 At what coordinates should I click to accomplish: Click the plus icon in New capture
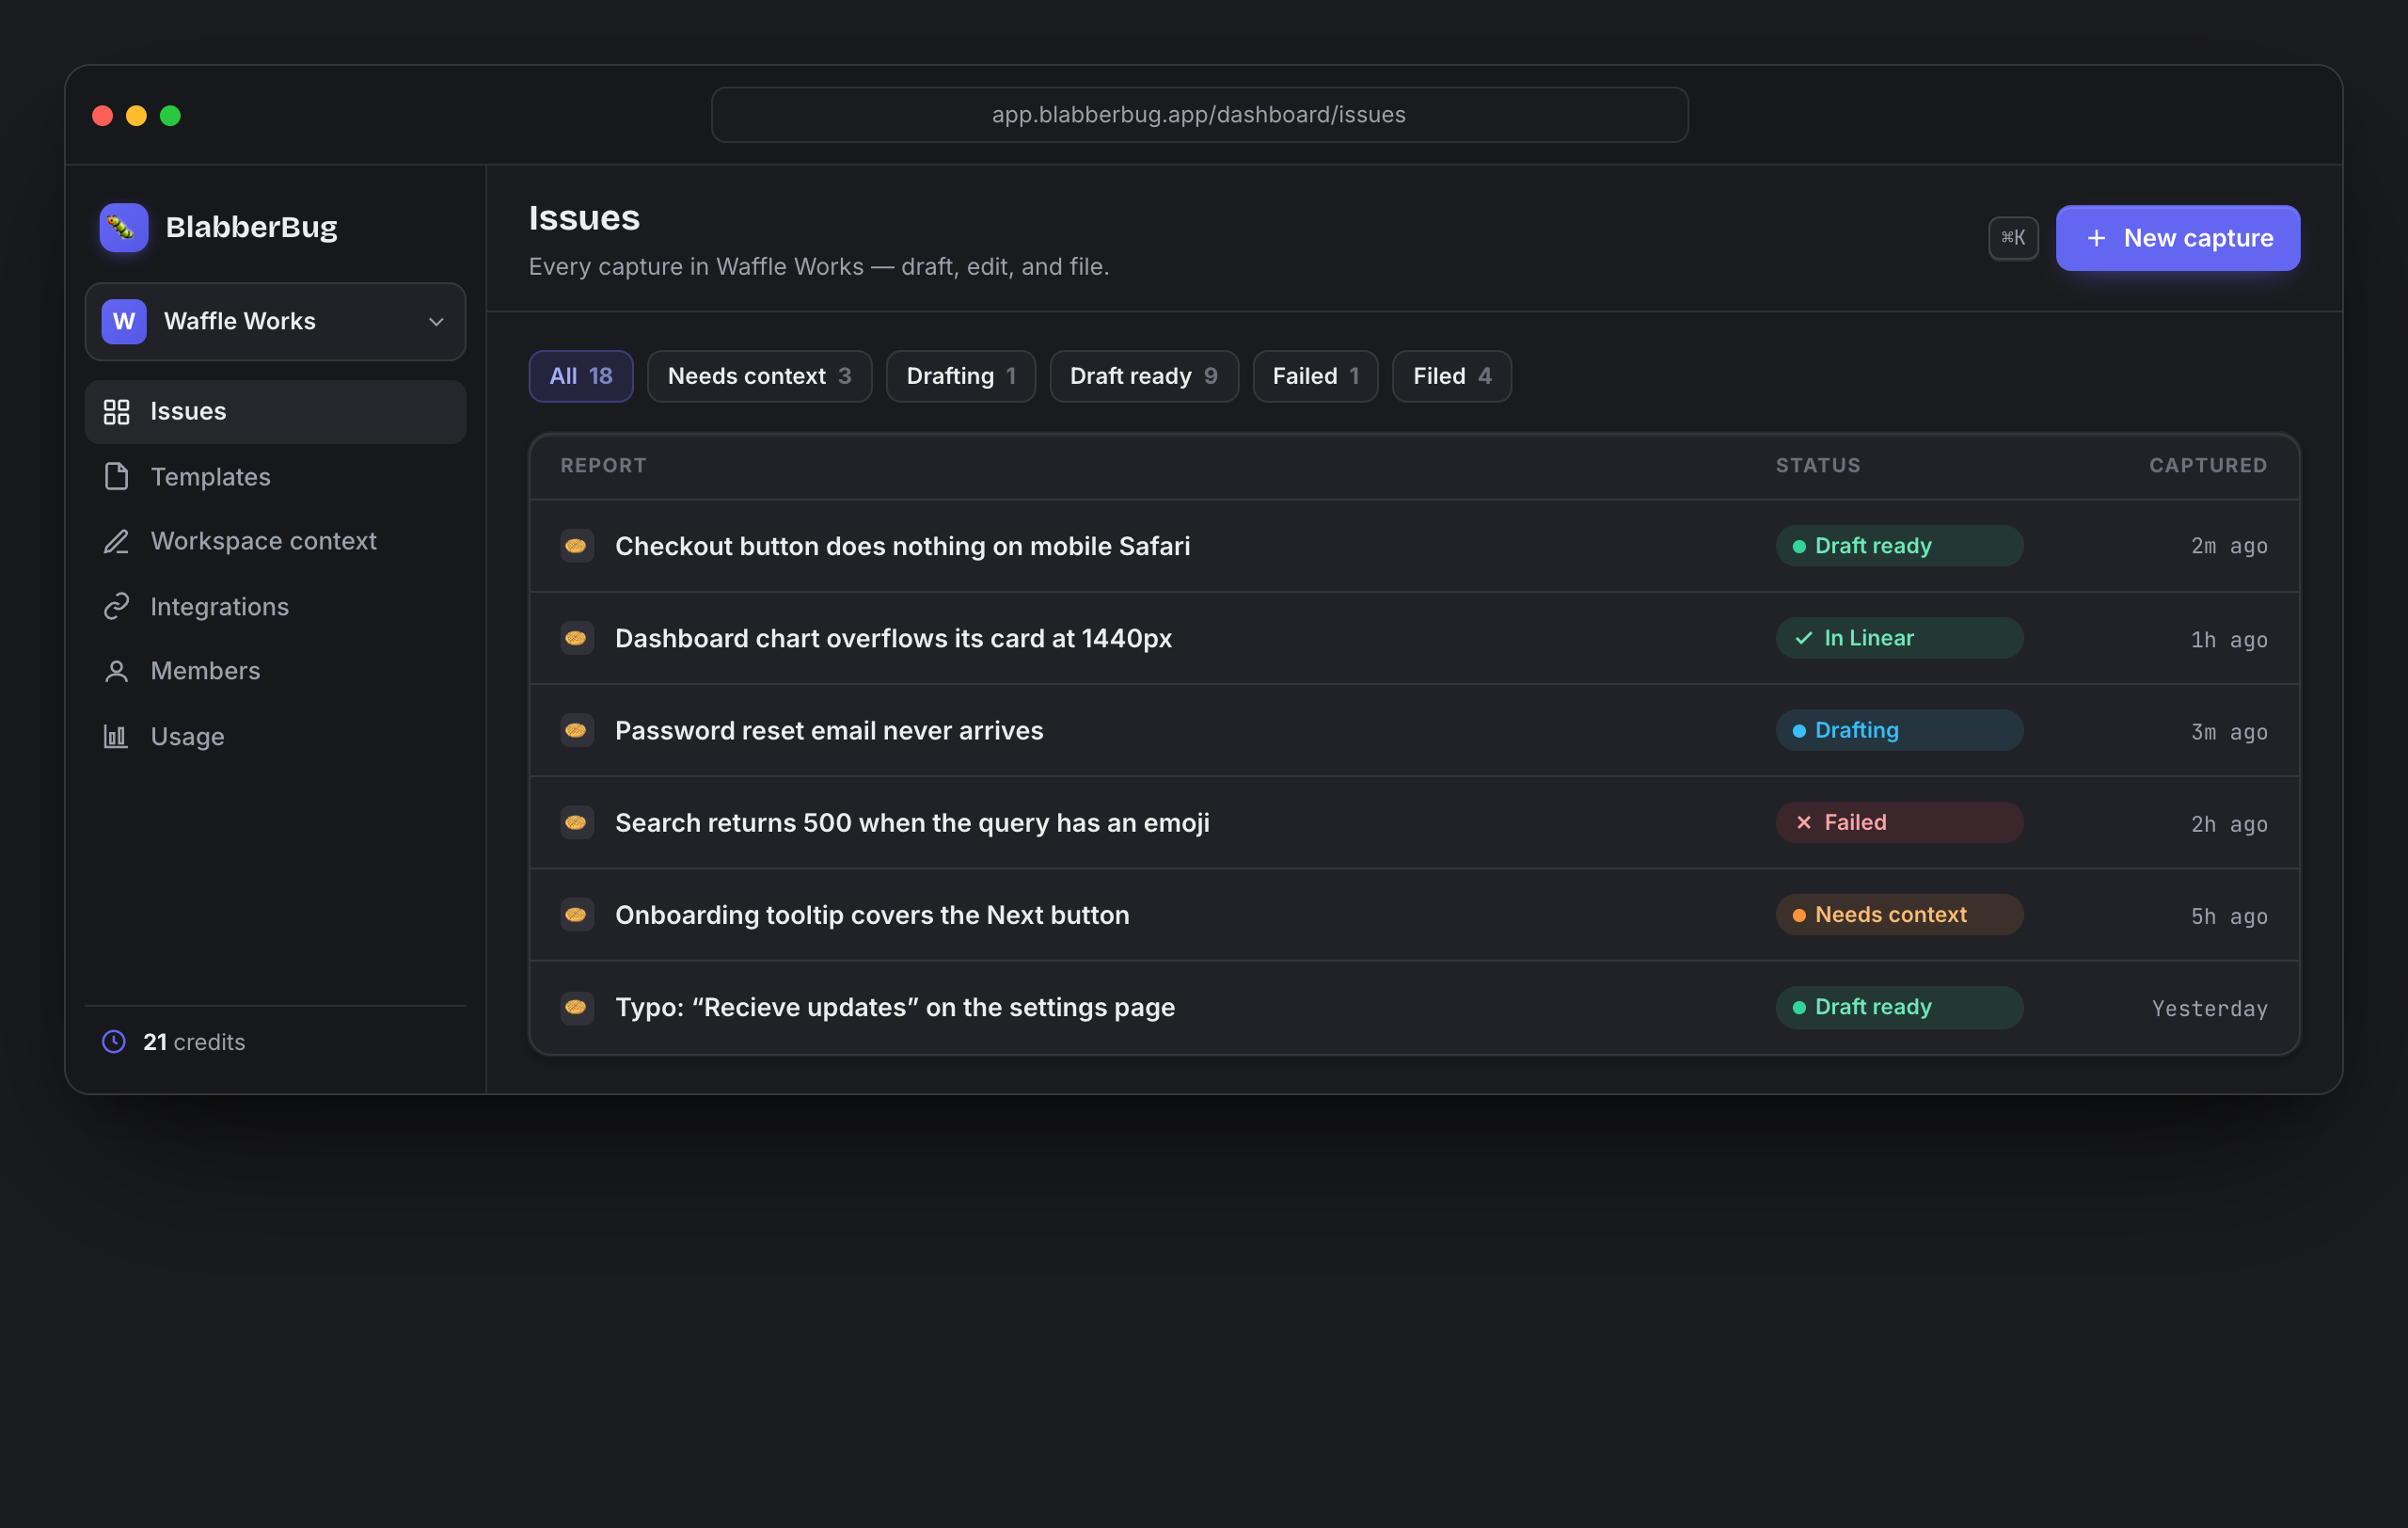2096,238
